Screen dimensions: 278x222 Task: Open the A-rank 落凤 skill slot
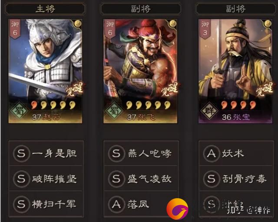coord(141,204)
